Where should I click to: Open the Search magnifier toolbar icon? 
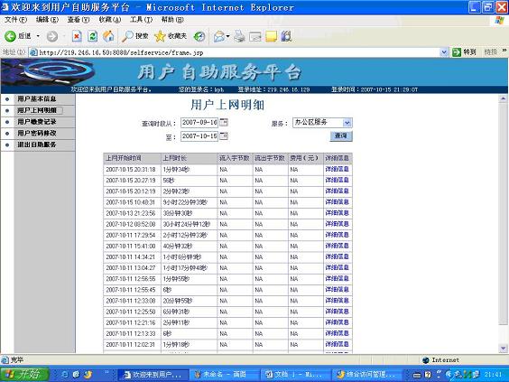pos(127,36)
